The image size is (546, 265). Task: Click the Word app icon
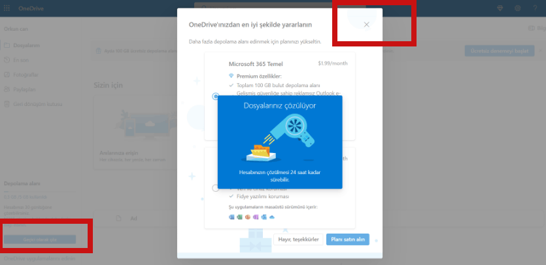(x=231, y=217)
